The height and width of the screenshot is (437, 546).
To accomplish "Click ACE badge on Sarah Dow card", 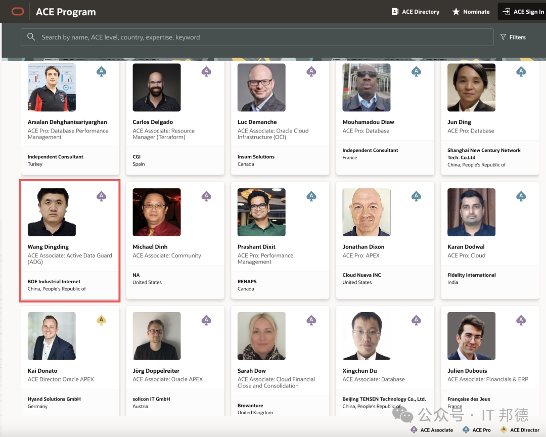I will (x=311, y=320).
